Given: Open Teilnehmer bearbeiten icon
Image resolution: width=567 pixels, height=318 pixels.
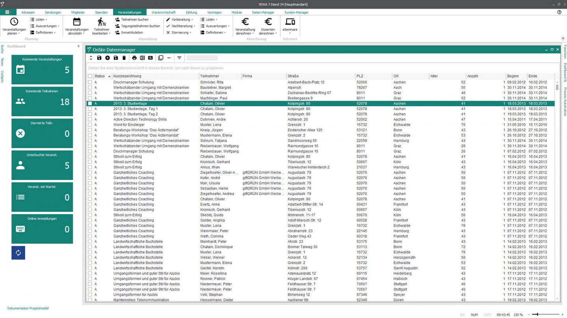Looking at the screenshot, I should click(x=102, y=22).
